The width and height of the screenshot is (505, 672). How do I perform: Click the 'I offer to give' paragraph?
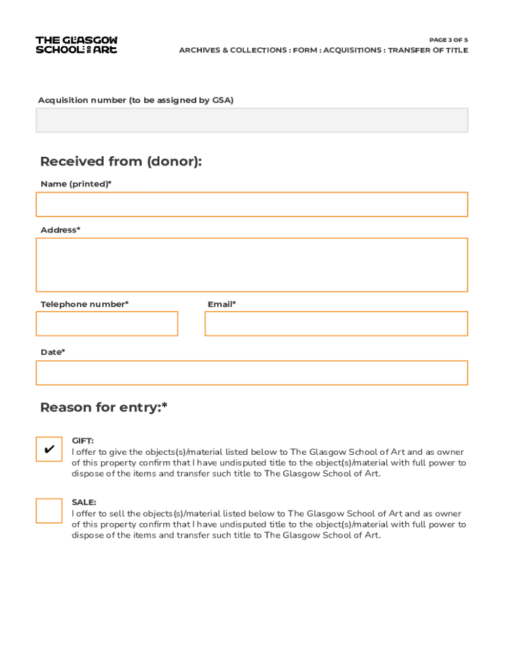point(268,463)
